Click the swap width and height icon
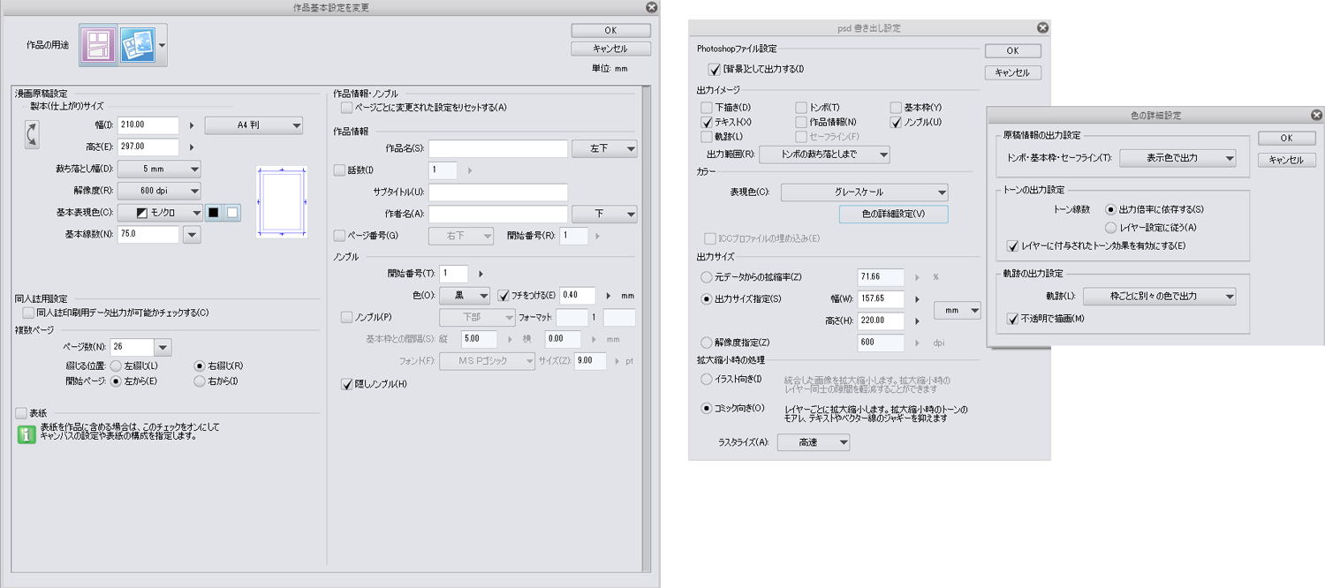1325x588 pixels. pyautogui.click(x=32, y=135)
